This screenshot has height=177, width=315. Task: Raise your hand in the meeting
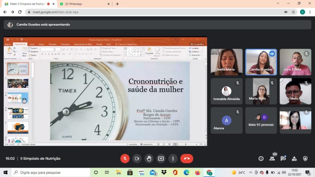[149, 159]
